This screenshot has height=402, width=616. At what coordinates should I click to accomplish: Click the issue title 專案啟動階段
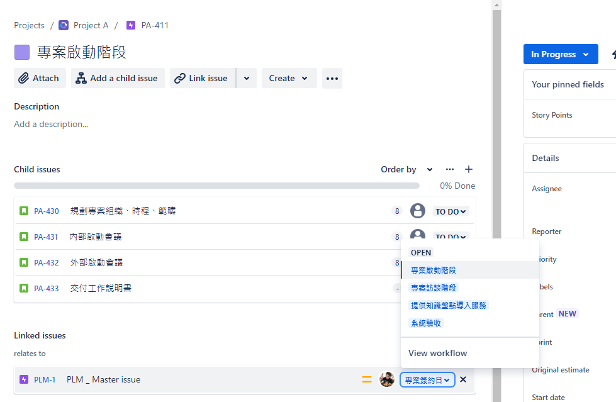[x=81, y=52]
